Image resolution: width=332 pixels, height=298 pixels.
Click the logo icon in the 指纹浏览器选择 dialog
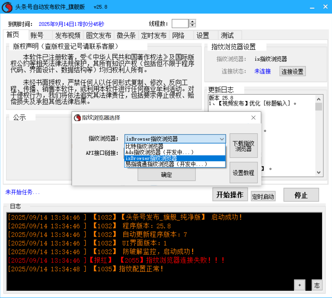point(77,118)
